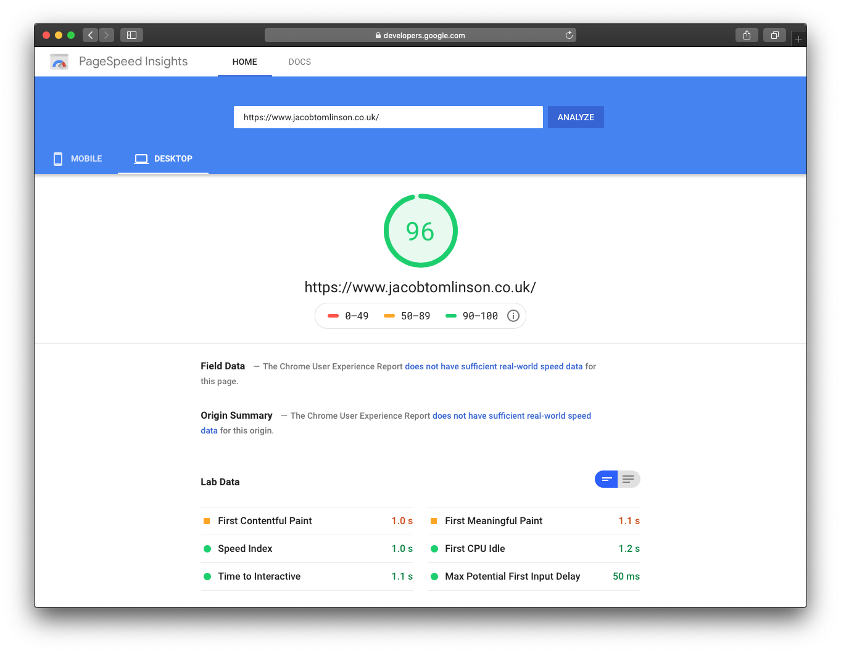Open the Origin Summary insufficient data link
The height and width of the screenshot is (653, 841).
512,416
